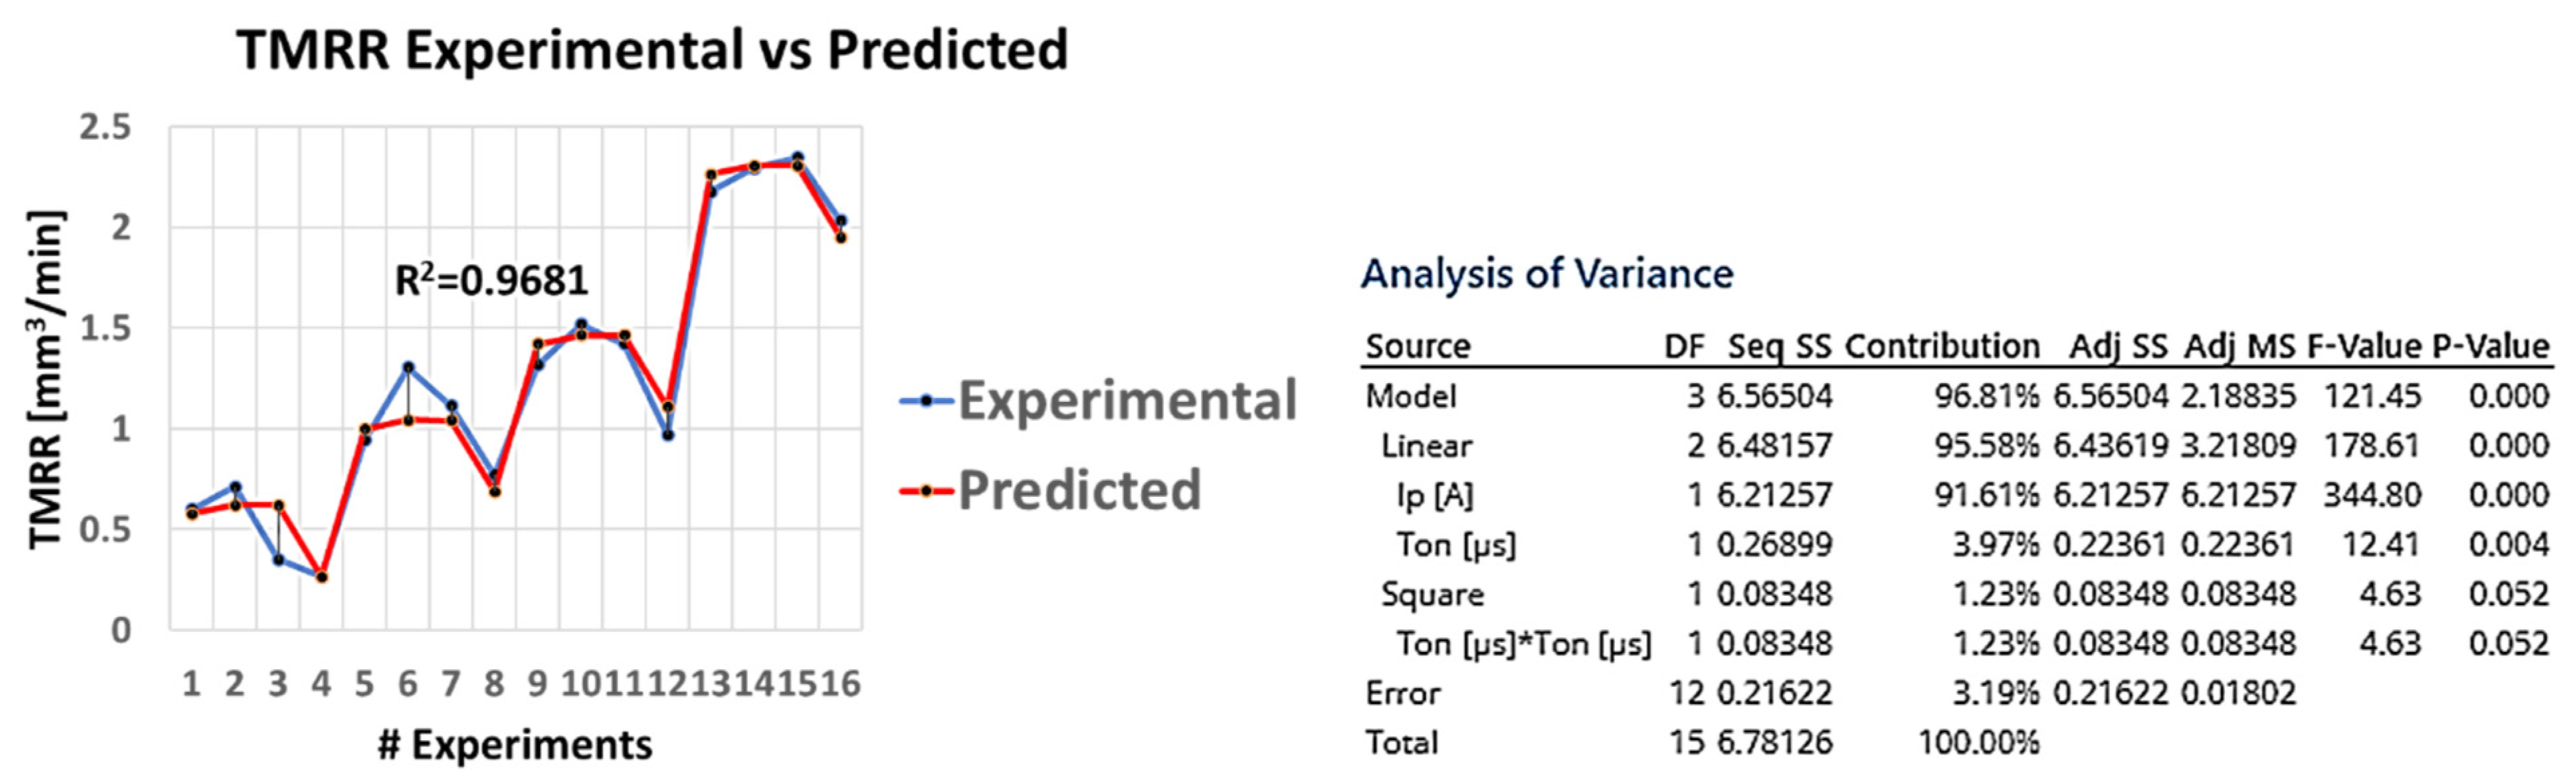Click the P-Value column header
Image resolution: width=2576 pixels, height=783 pixels.
(2490, 347)
